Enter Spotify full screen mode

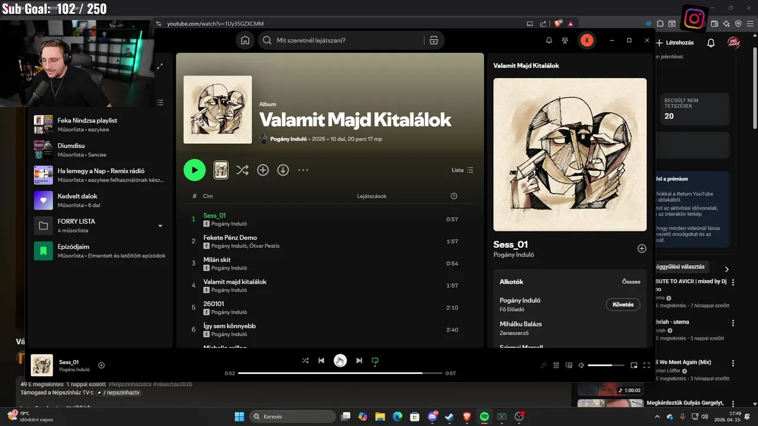tap(647, 366)
